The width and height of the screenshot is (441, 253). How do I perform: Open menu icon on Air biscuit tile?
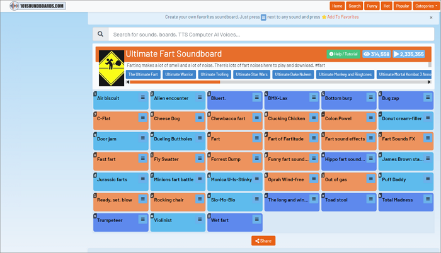142,98
